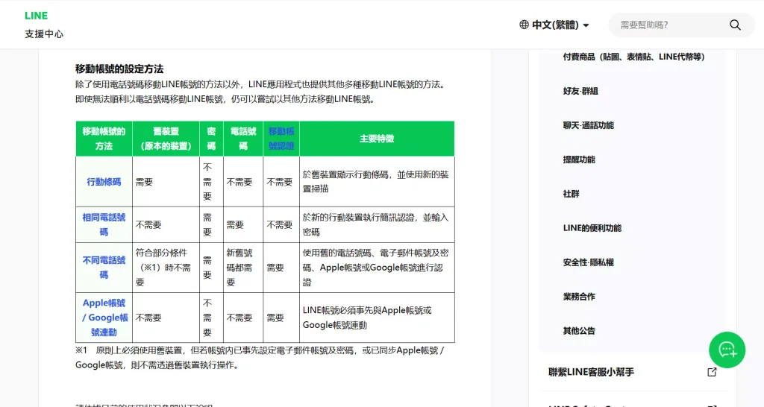Screen dimensions: 764x407
Task: Click the magnifier search icon
Action: pos(735,25)
